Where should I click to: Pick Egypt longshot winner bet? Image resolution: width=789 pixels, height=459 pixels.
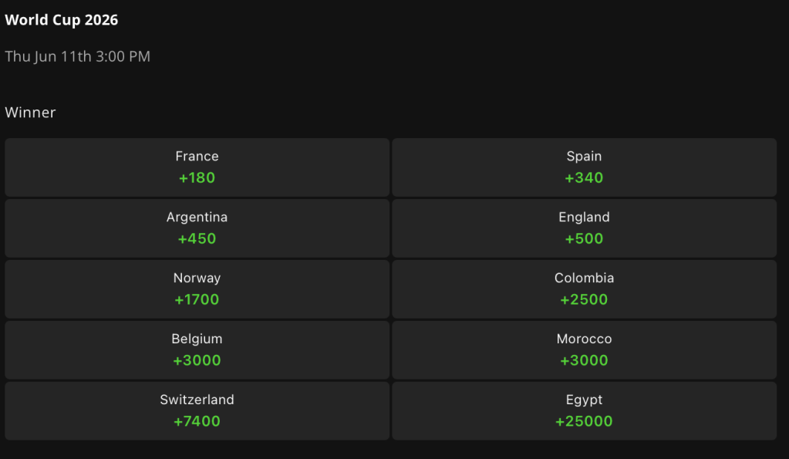584,410
